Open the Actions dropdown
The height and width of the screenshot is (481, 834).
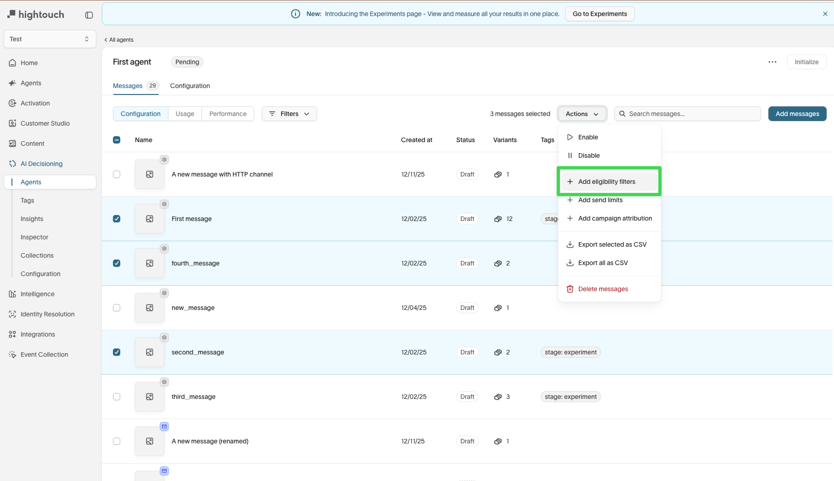[x=582, y=114]
